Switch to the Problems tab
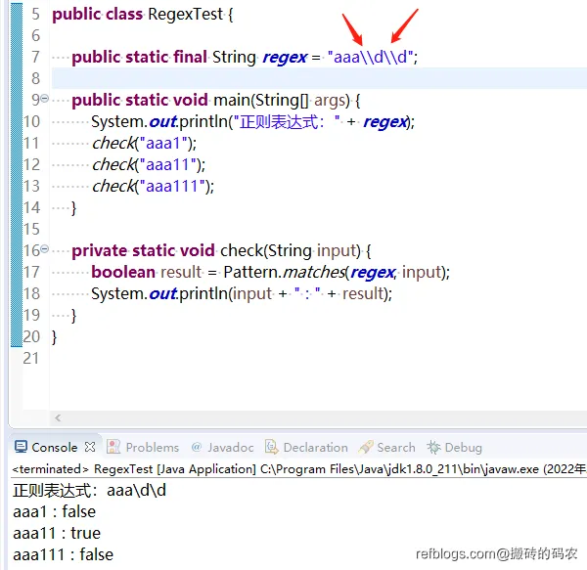 point(152,447)
